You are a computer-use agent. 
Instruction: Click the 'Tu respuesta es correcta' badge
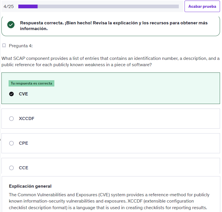pyautogui.click(x=31, y=83)
